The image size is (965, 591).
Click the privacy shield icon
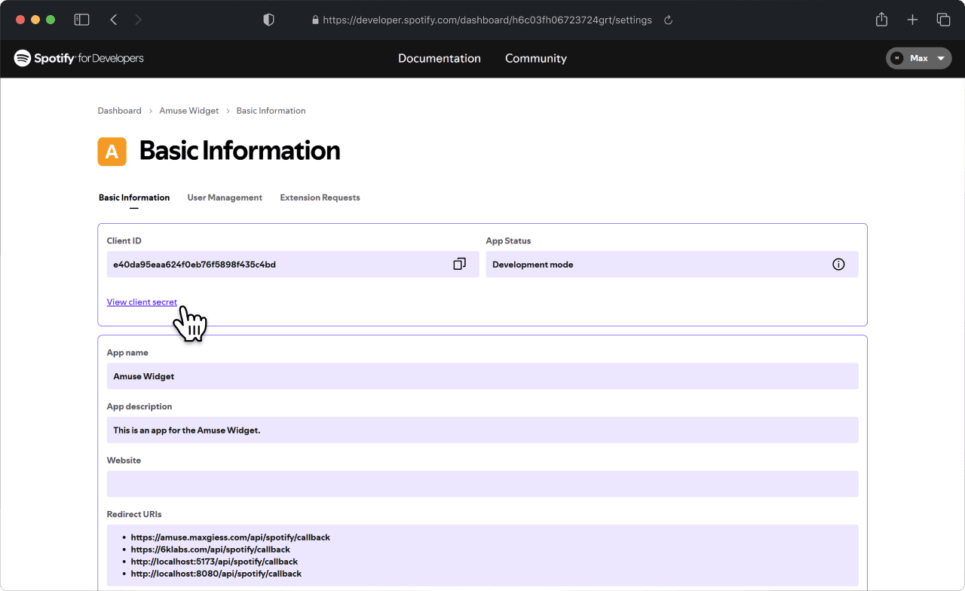268,20
